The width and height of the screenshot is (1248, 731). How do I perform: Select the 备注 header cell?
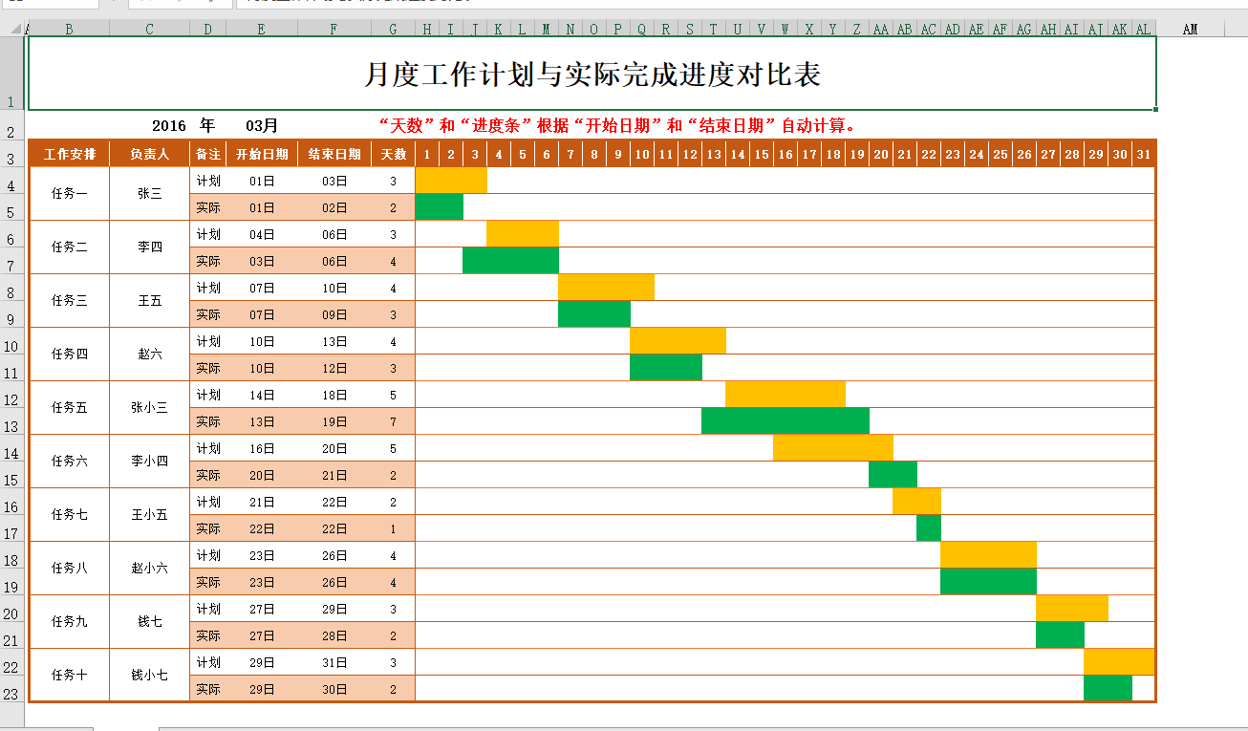coord(208,153)
